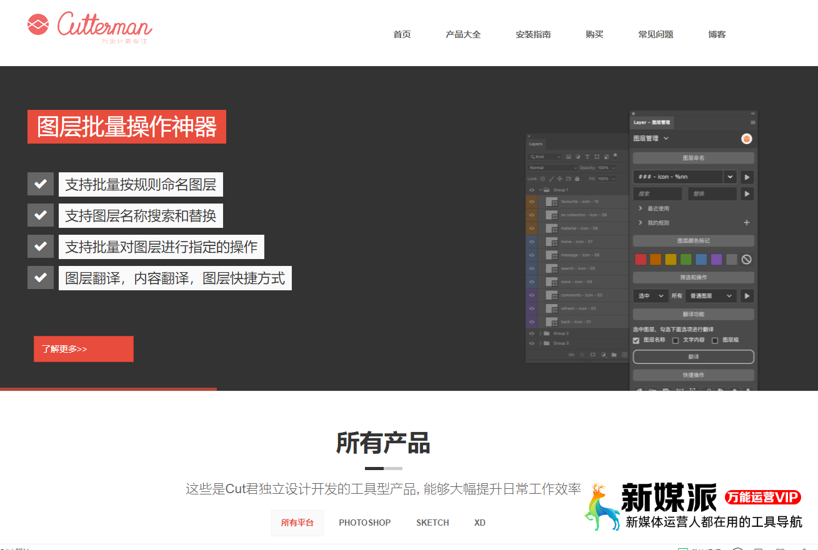
Task: Toggle visibility of Group 1
Action: (532, 190)
